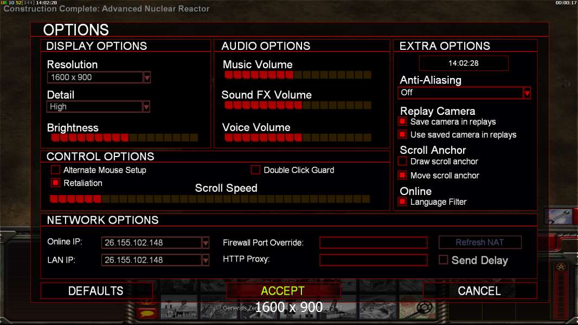
Task: Disable the Language Filter checkbox
Action: 402,201
